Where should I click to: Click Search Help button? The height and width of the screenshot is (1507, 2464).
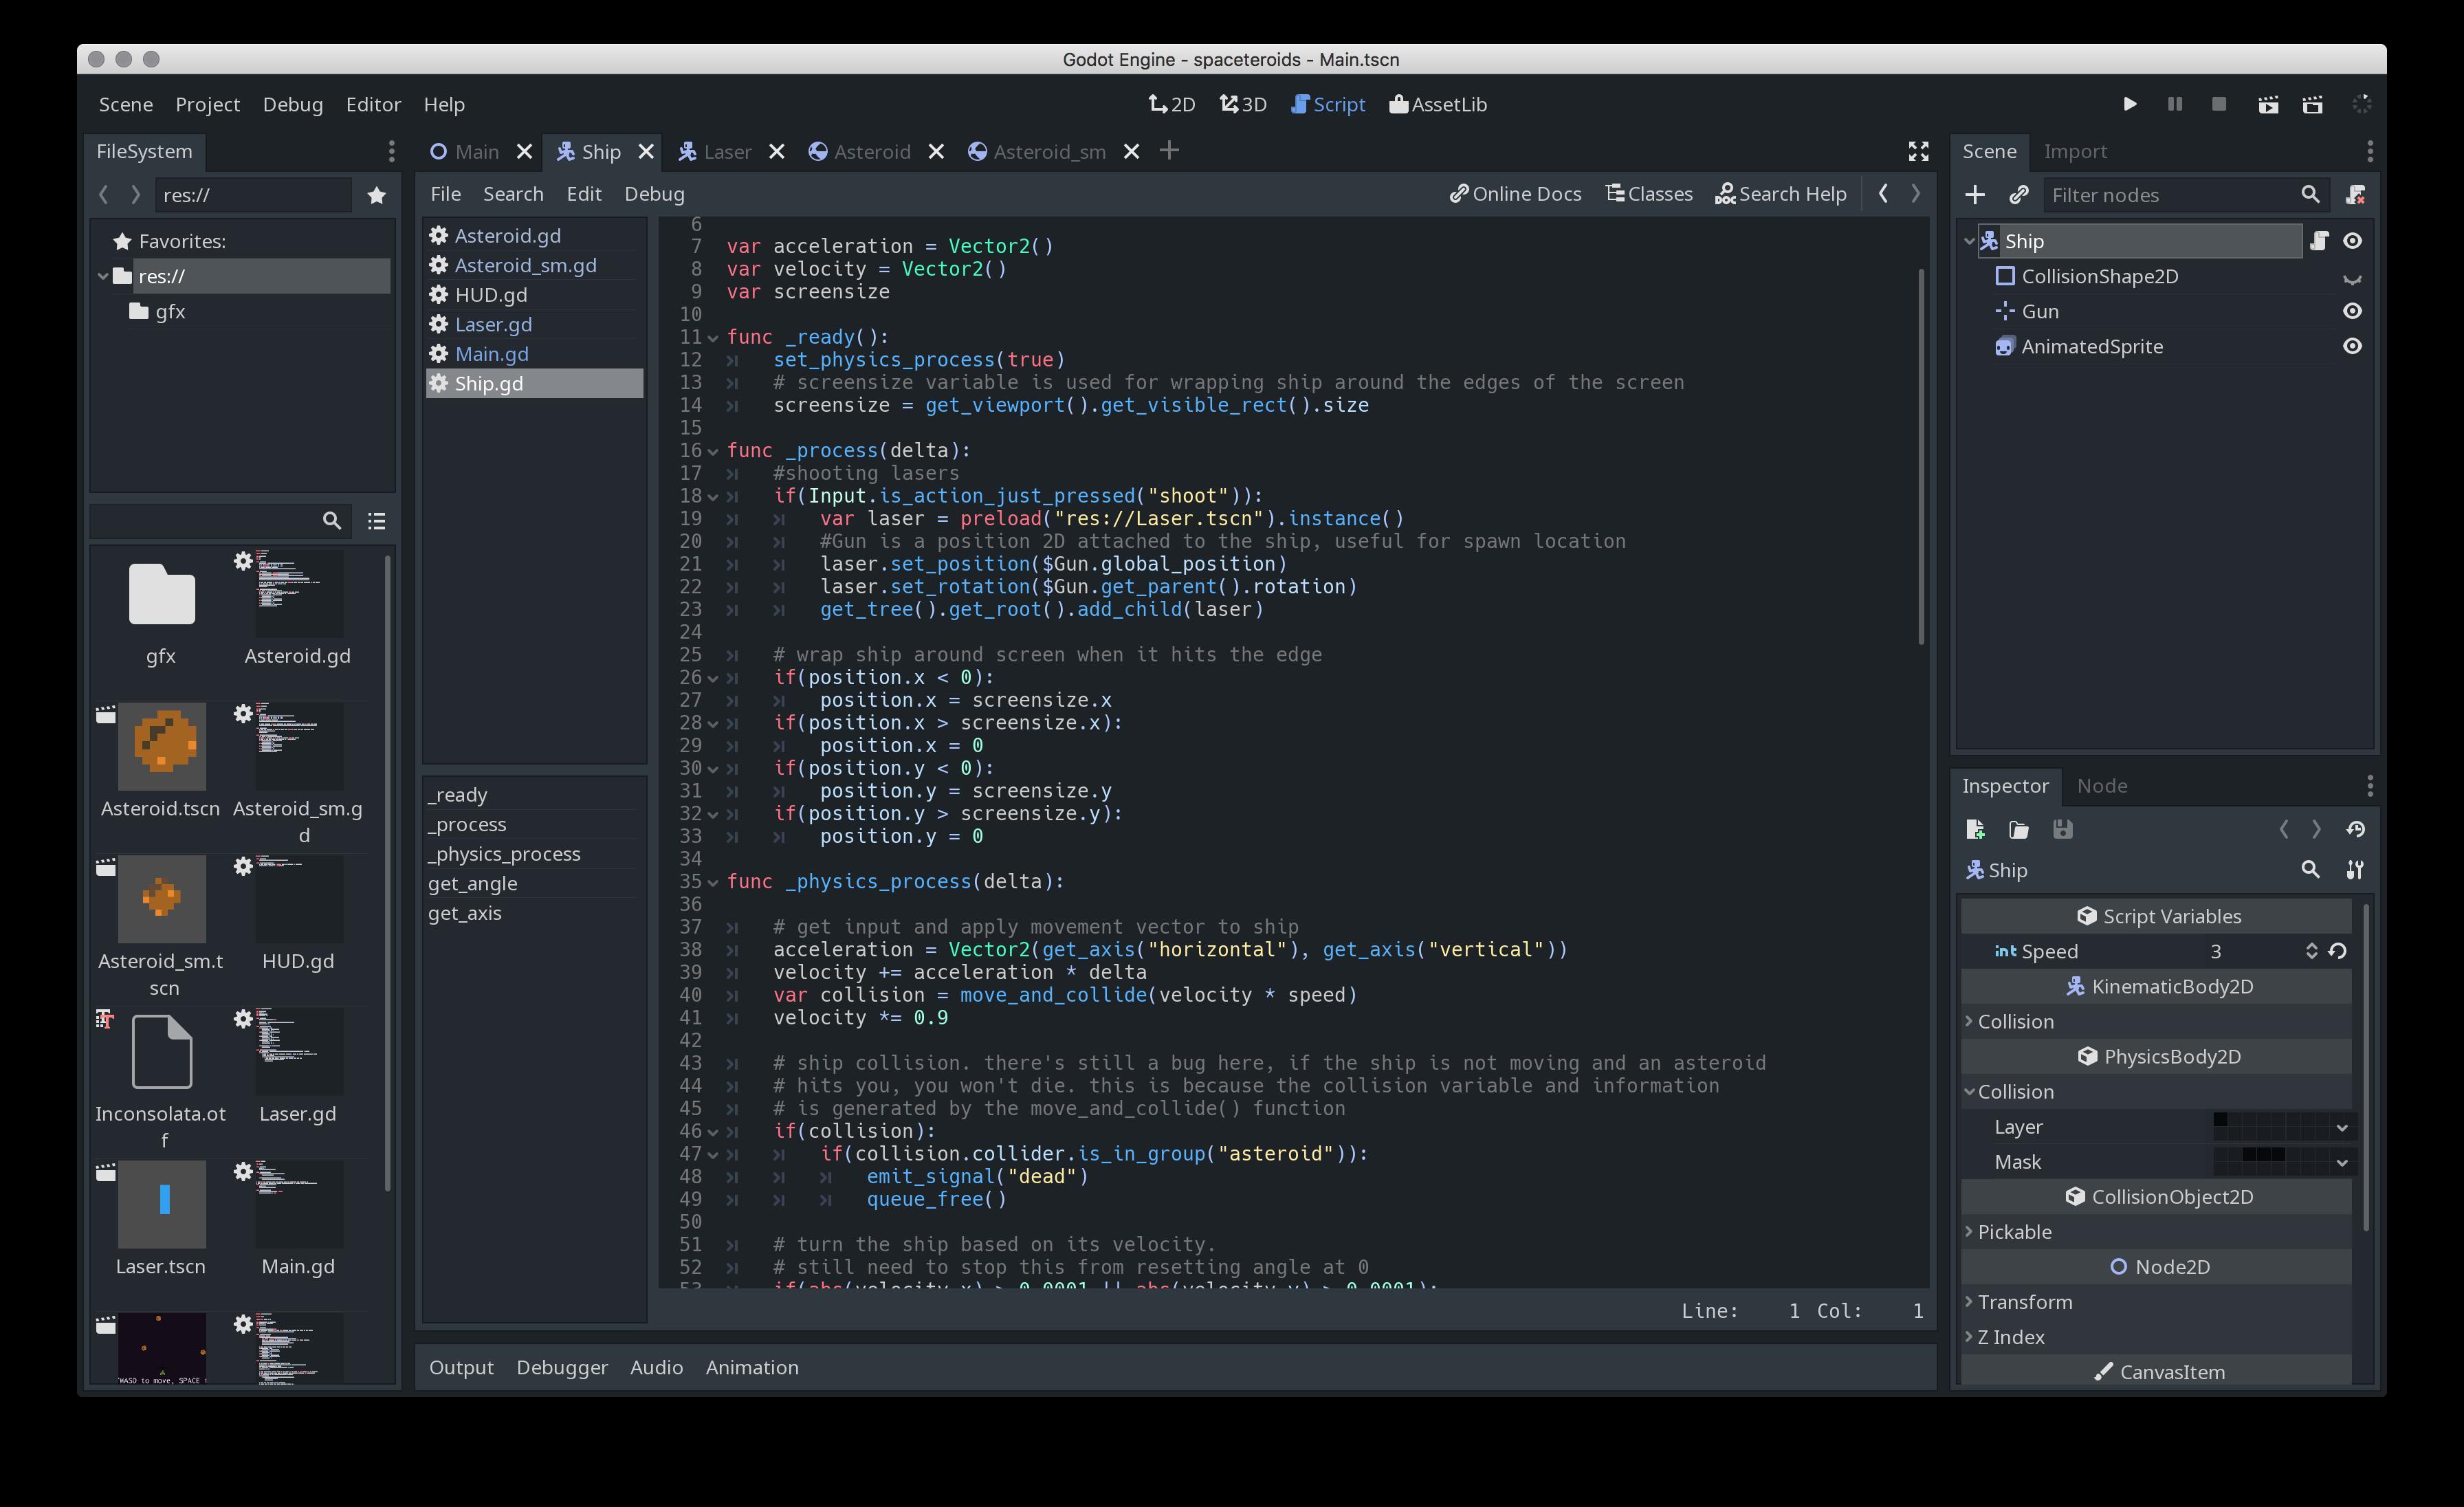(1780, 194)
